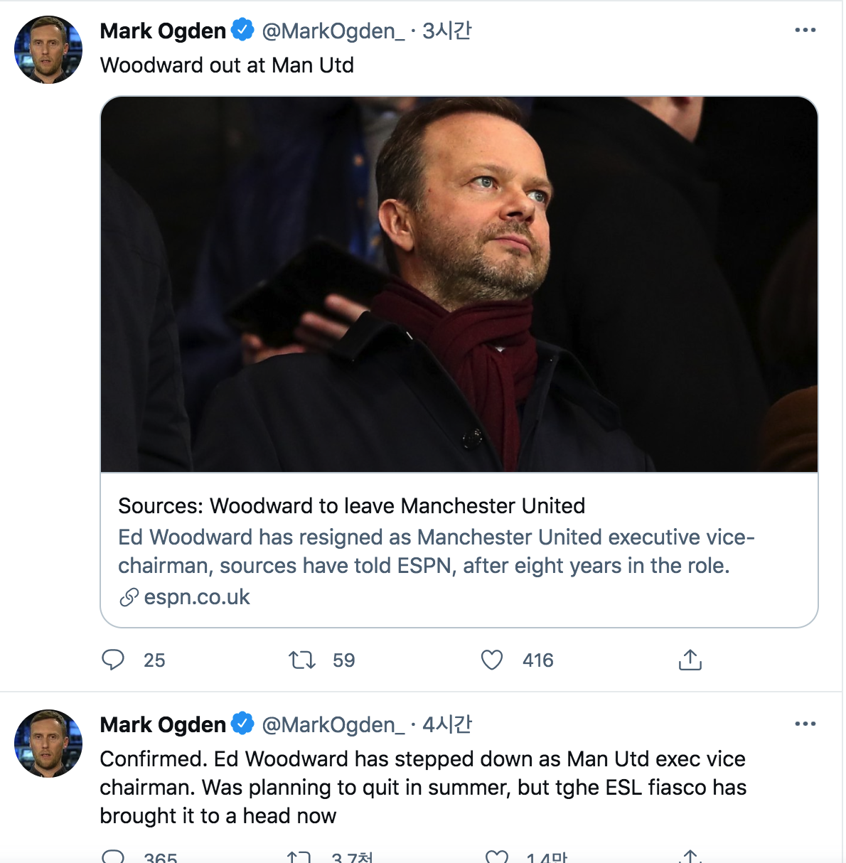The height and width of the screenshot is (863, 846).
Task: Open "Sources: Woodward to leave Manchester United" headline
Action: pos(351,505)
